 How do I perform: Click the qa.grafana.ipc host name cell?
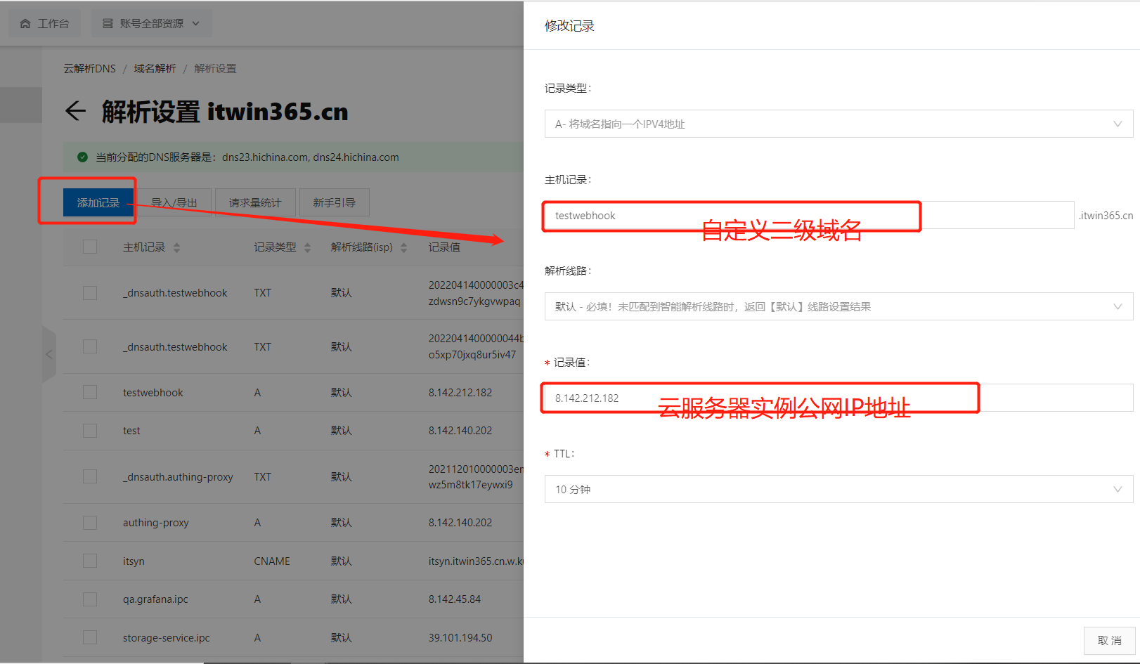coord(155,599)
